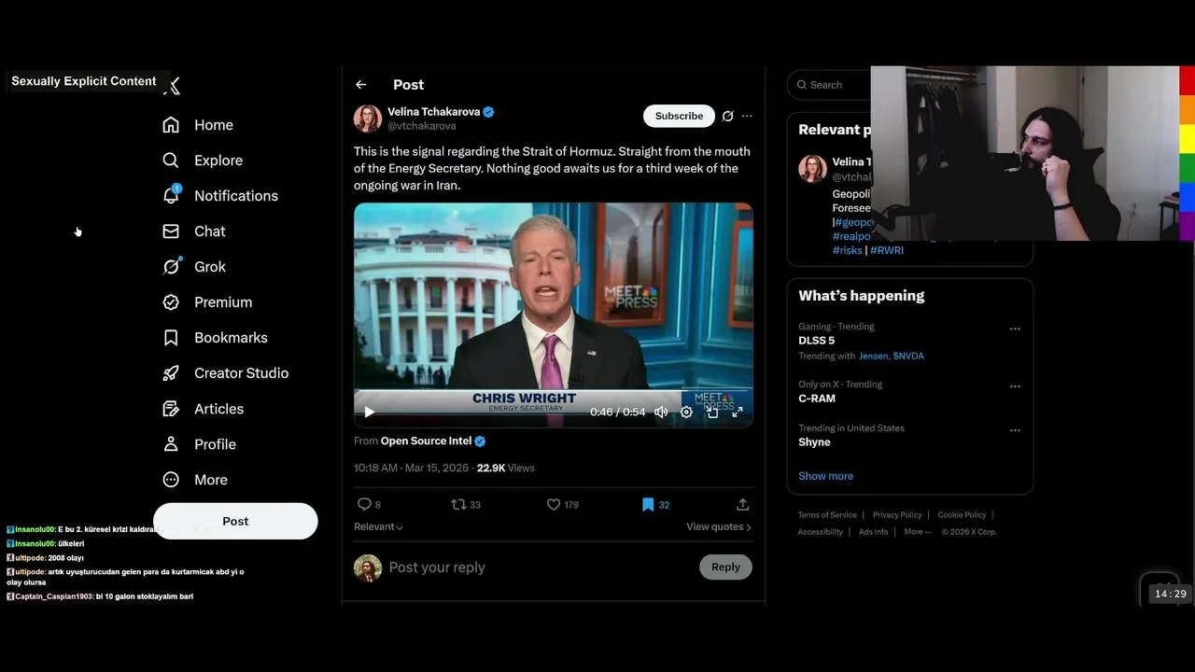Viewport: 1195px width, 672px height.
Task: Play the Chris Wright video
Action: (x=370, y=412)
